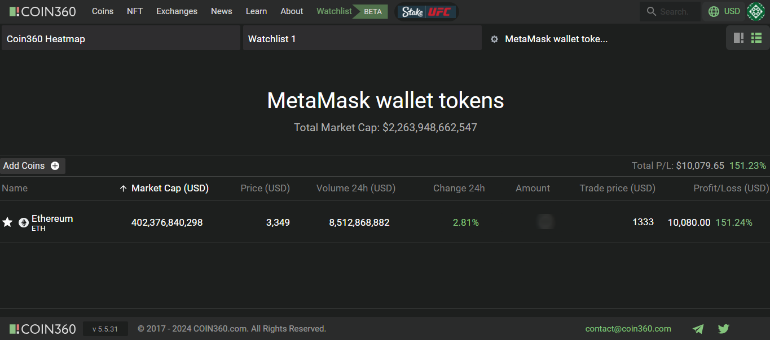Click the Trade price (USD) header
This screenshot has height=340, width=770.
pyautogui.click(x=618, y=188)
